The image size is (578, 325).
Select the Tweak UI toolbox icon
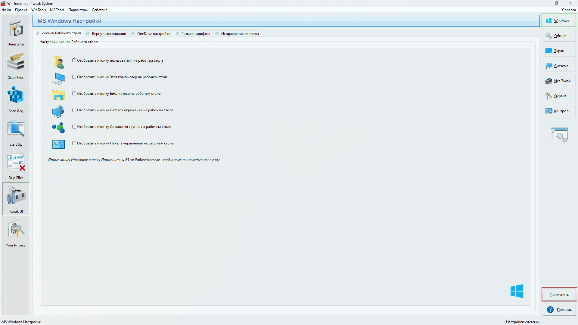tap(16, 196)
